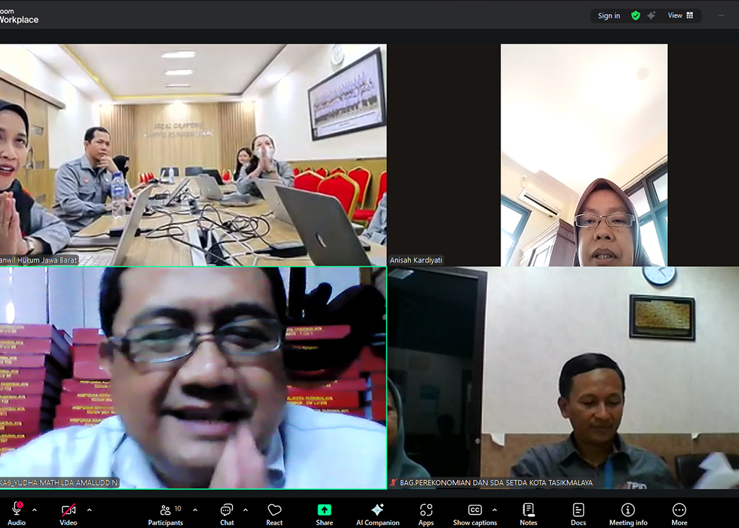
Task: Select Anisah Kardiyati's video tile
Action: tap(583, 155)
